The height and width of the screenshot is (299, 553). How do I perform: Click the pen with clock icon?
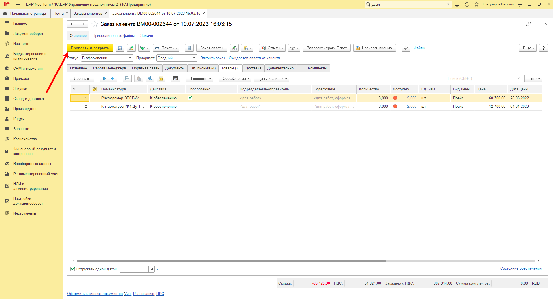click(234, 48)
